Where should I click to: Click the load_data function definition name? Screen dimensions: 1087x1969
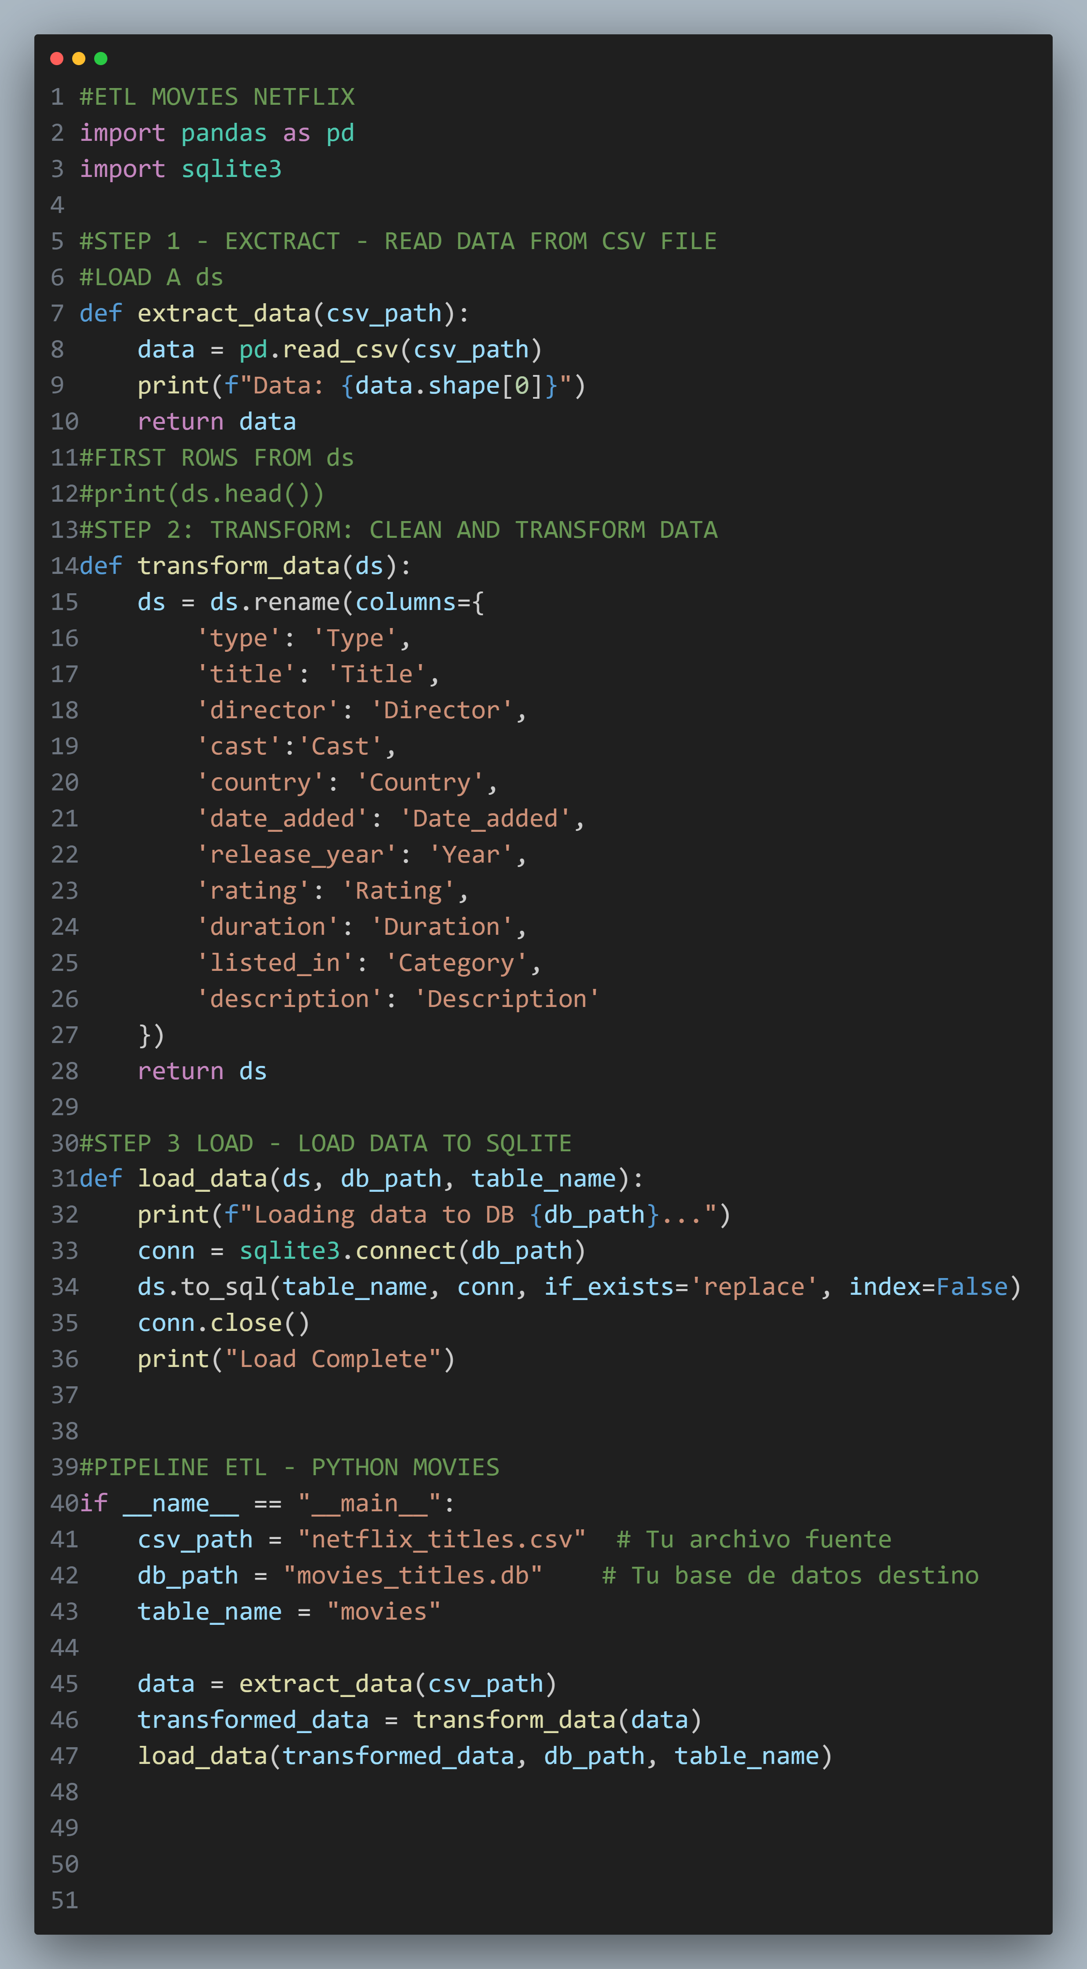point(202,1179)
